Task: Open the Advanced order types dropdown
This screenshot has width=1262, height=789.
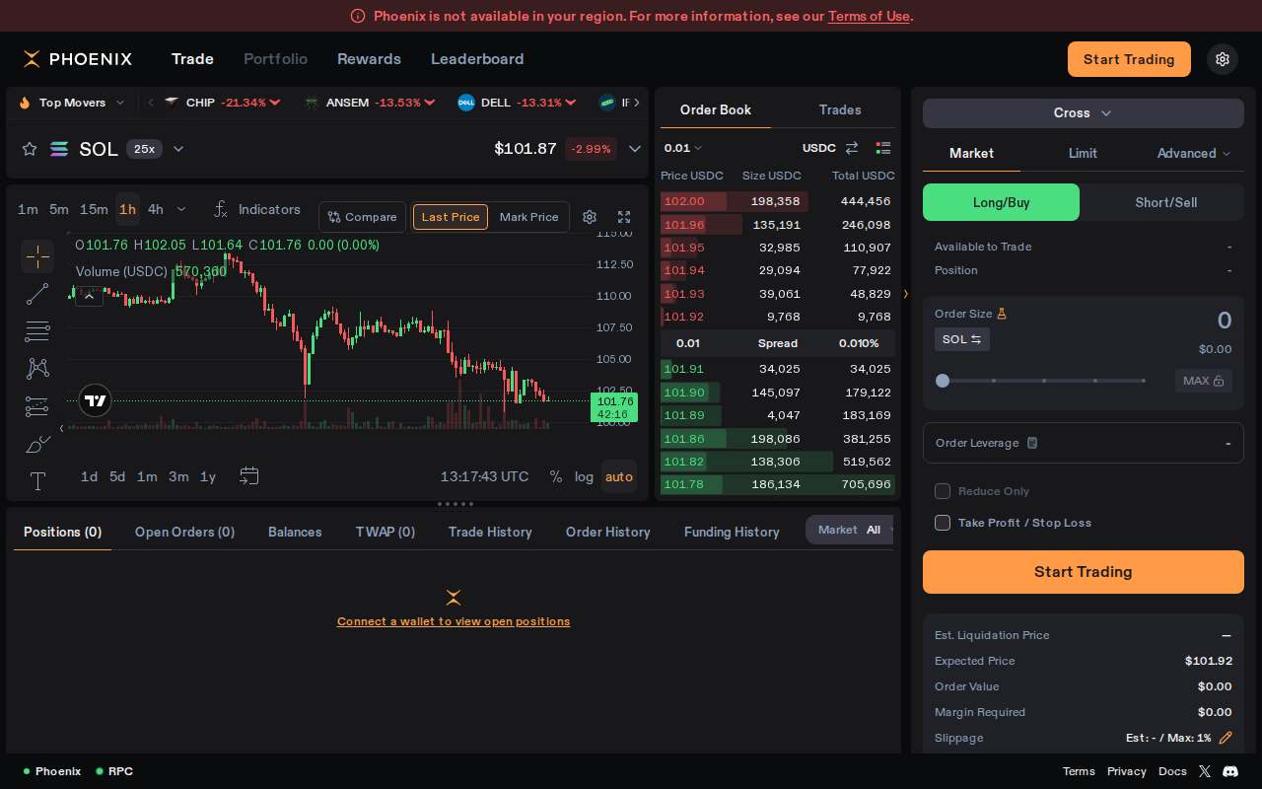Action: (x=1194, y=153)
